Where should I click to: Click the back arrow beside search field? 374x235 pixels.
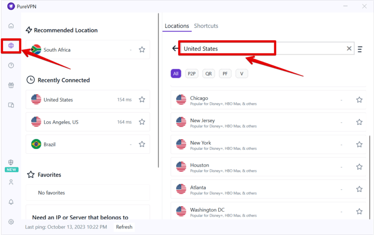click(175, 49)
